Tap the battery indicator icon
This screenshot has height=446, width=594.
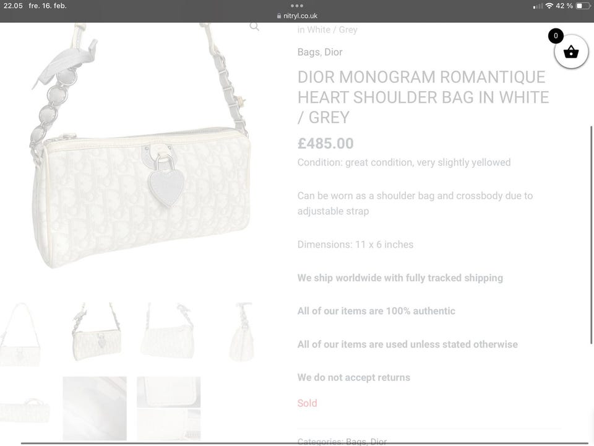pyautogui.click(x=583, y=6)
